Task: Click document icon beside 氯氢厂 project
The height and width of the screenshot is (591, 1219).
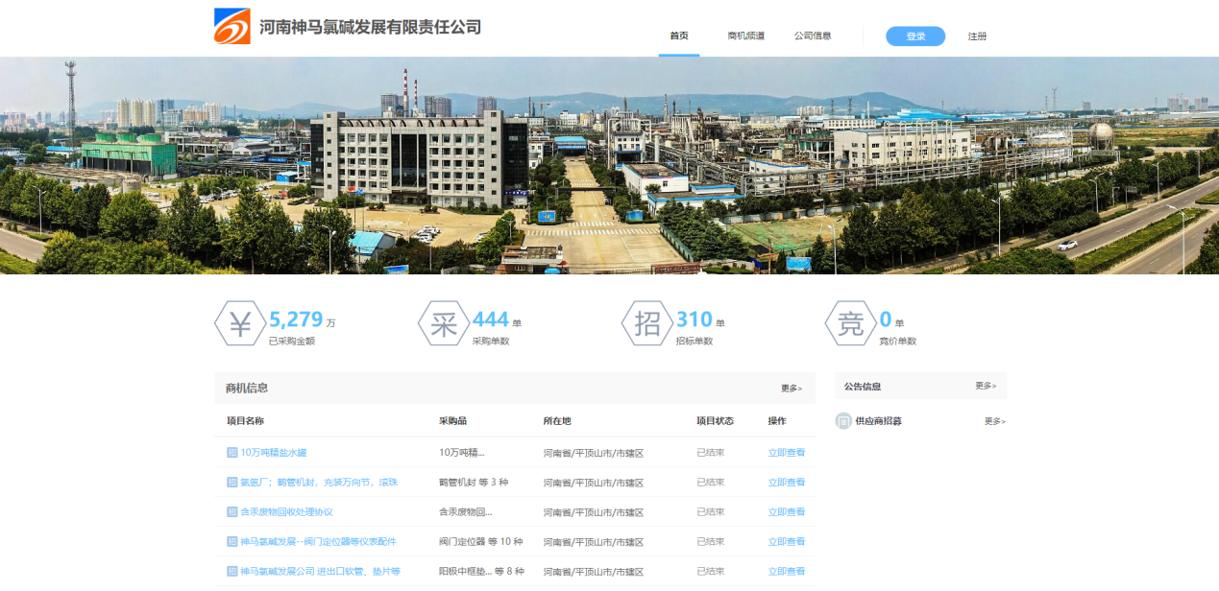Action: 232,483
